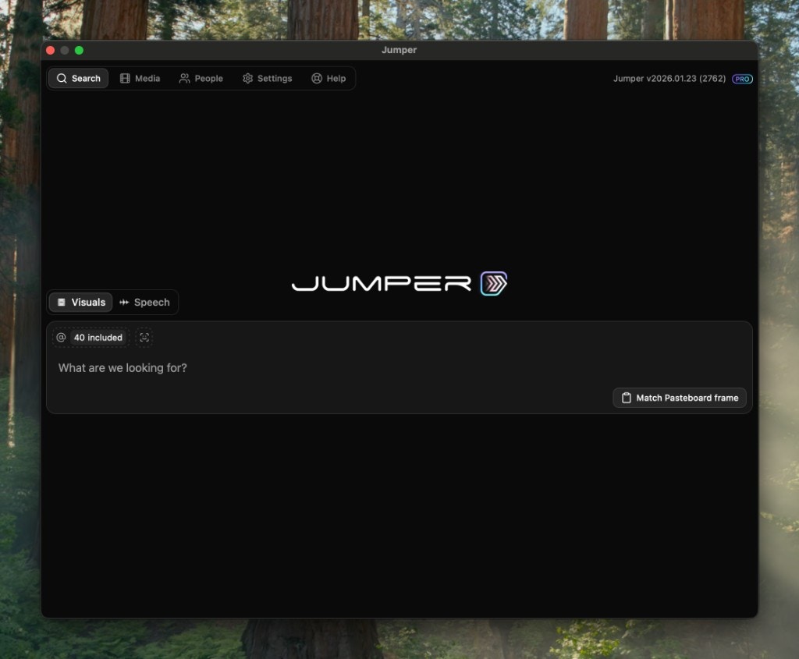Image resolution: width=799 pixels, height=659 pixels.
Task: Click the waveform icon beside Speech
Action: coord(123,303)
